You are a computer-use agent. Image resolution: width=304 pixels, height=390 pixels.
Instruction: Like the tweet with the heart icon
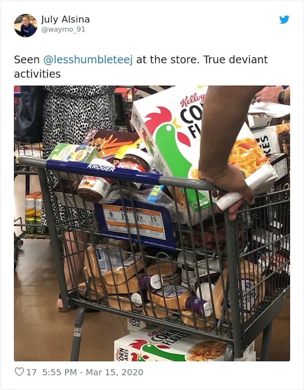coord(19,372)
